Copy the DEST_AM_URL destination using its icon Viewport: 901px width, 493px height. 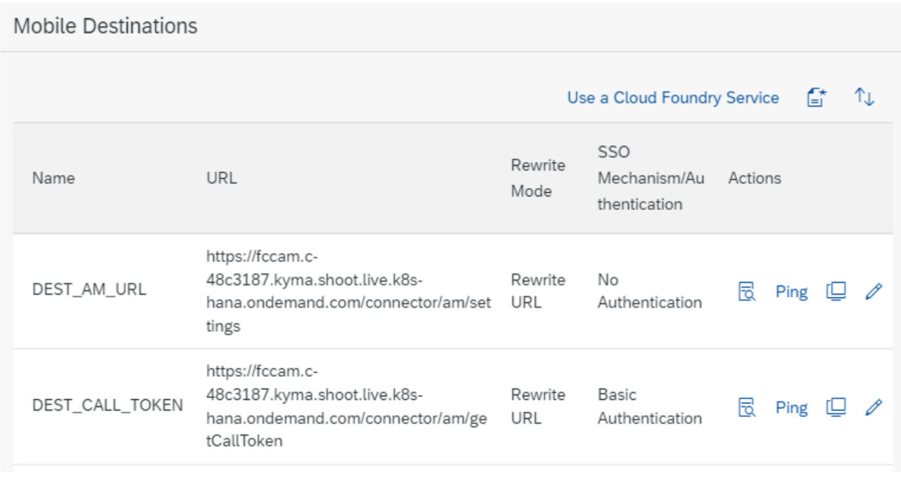click(x=836, y=292)
